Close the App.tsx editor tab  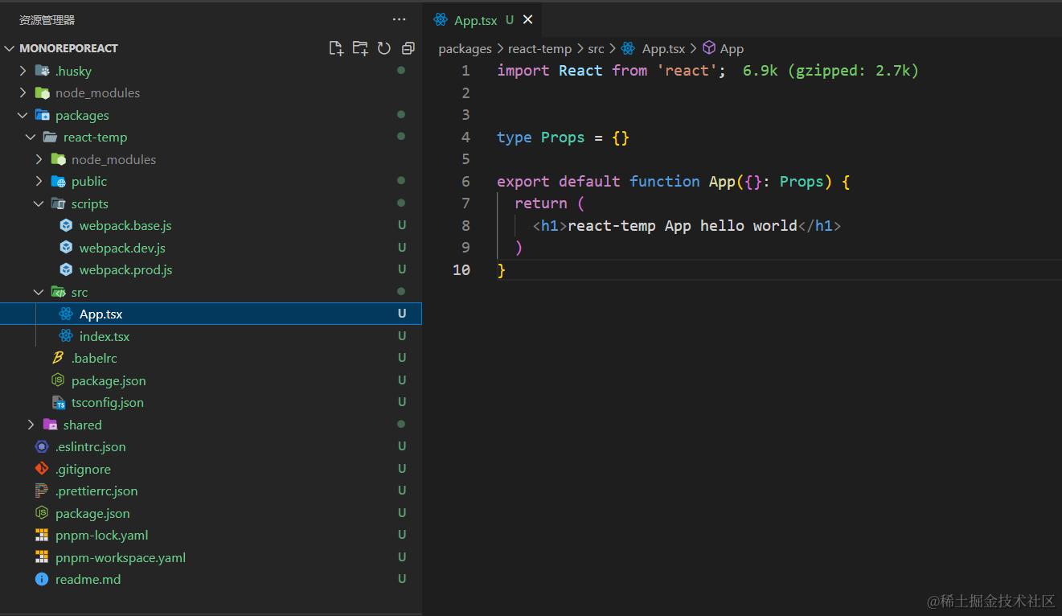(x=527, y=19)
